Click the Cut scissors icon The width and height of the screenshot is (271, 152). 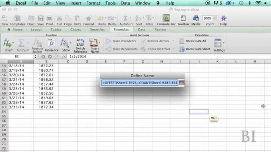[59, 18]
